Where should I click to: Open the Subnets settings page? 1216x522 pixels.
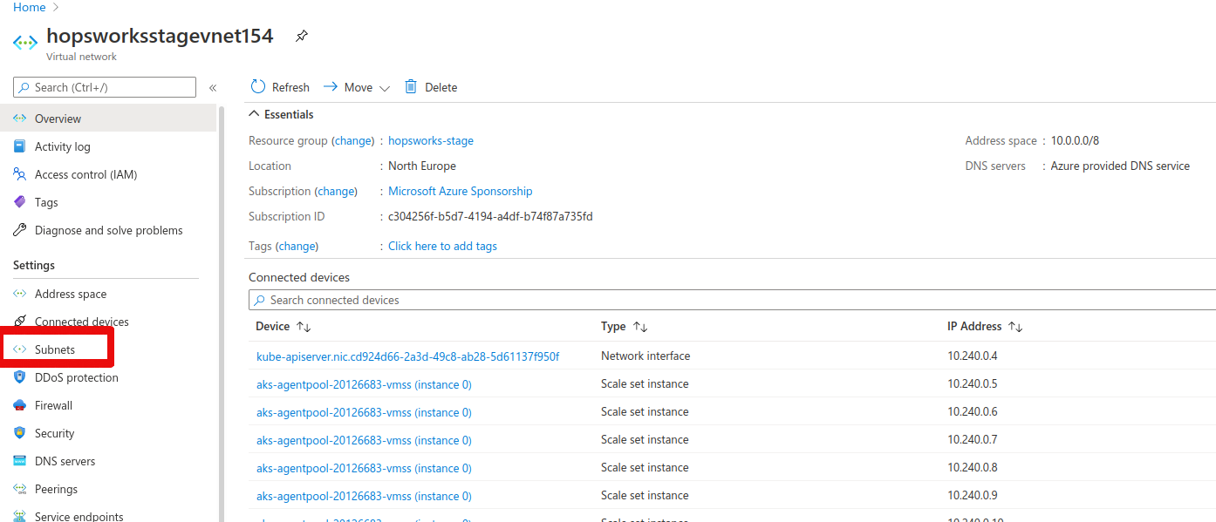[55, 349]
